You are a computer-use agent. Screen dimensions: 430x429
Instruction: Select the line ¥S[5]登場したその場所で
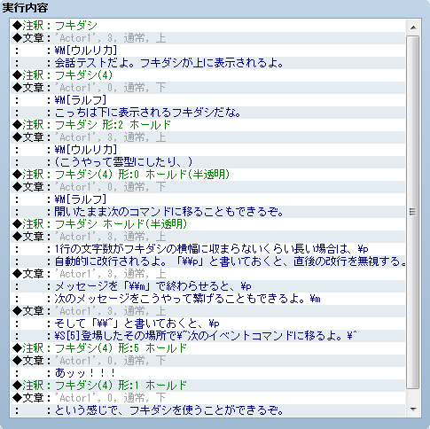click(x=207, y=336)
